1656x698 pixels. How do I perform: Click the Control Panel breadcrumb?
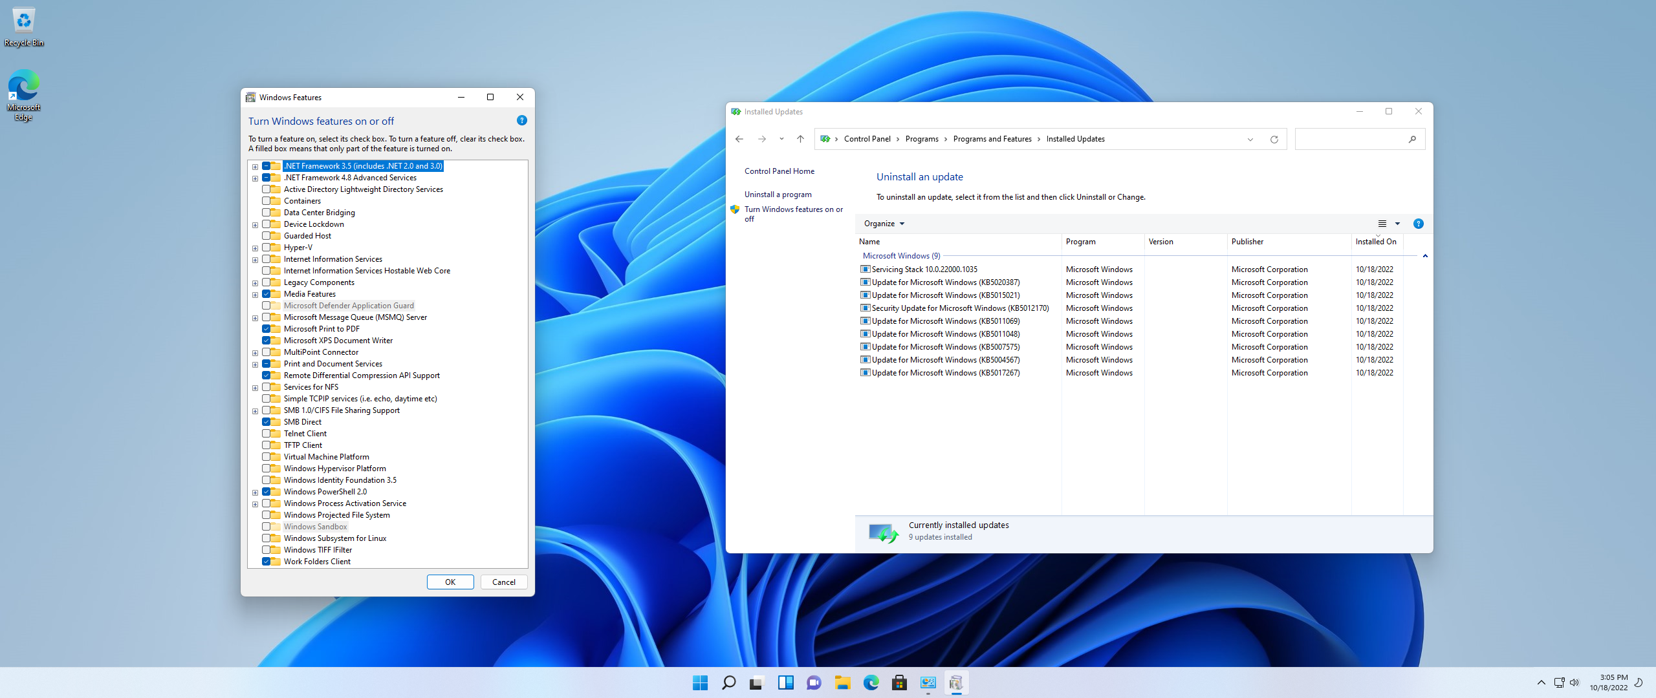[867, 139]
